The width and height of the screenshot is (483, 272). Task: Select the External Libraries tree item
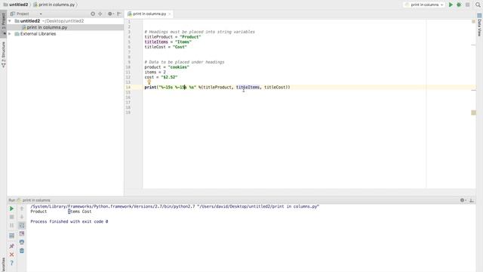tap(38, 34)
